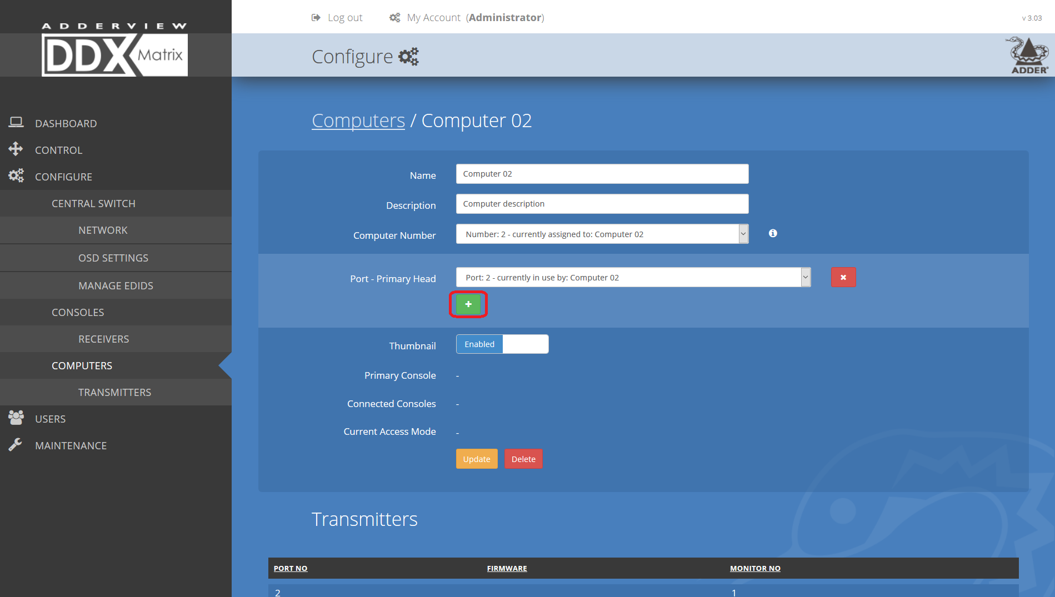Viewport: 1055px width, 597px height.
Task: Click the Update button
Action: (477, 459)
